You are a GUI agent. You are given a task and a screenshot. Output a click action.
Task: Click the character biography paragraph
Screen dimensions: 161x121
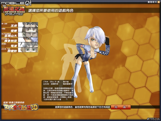tap(58, 94)
